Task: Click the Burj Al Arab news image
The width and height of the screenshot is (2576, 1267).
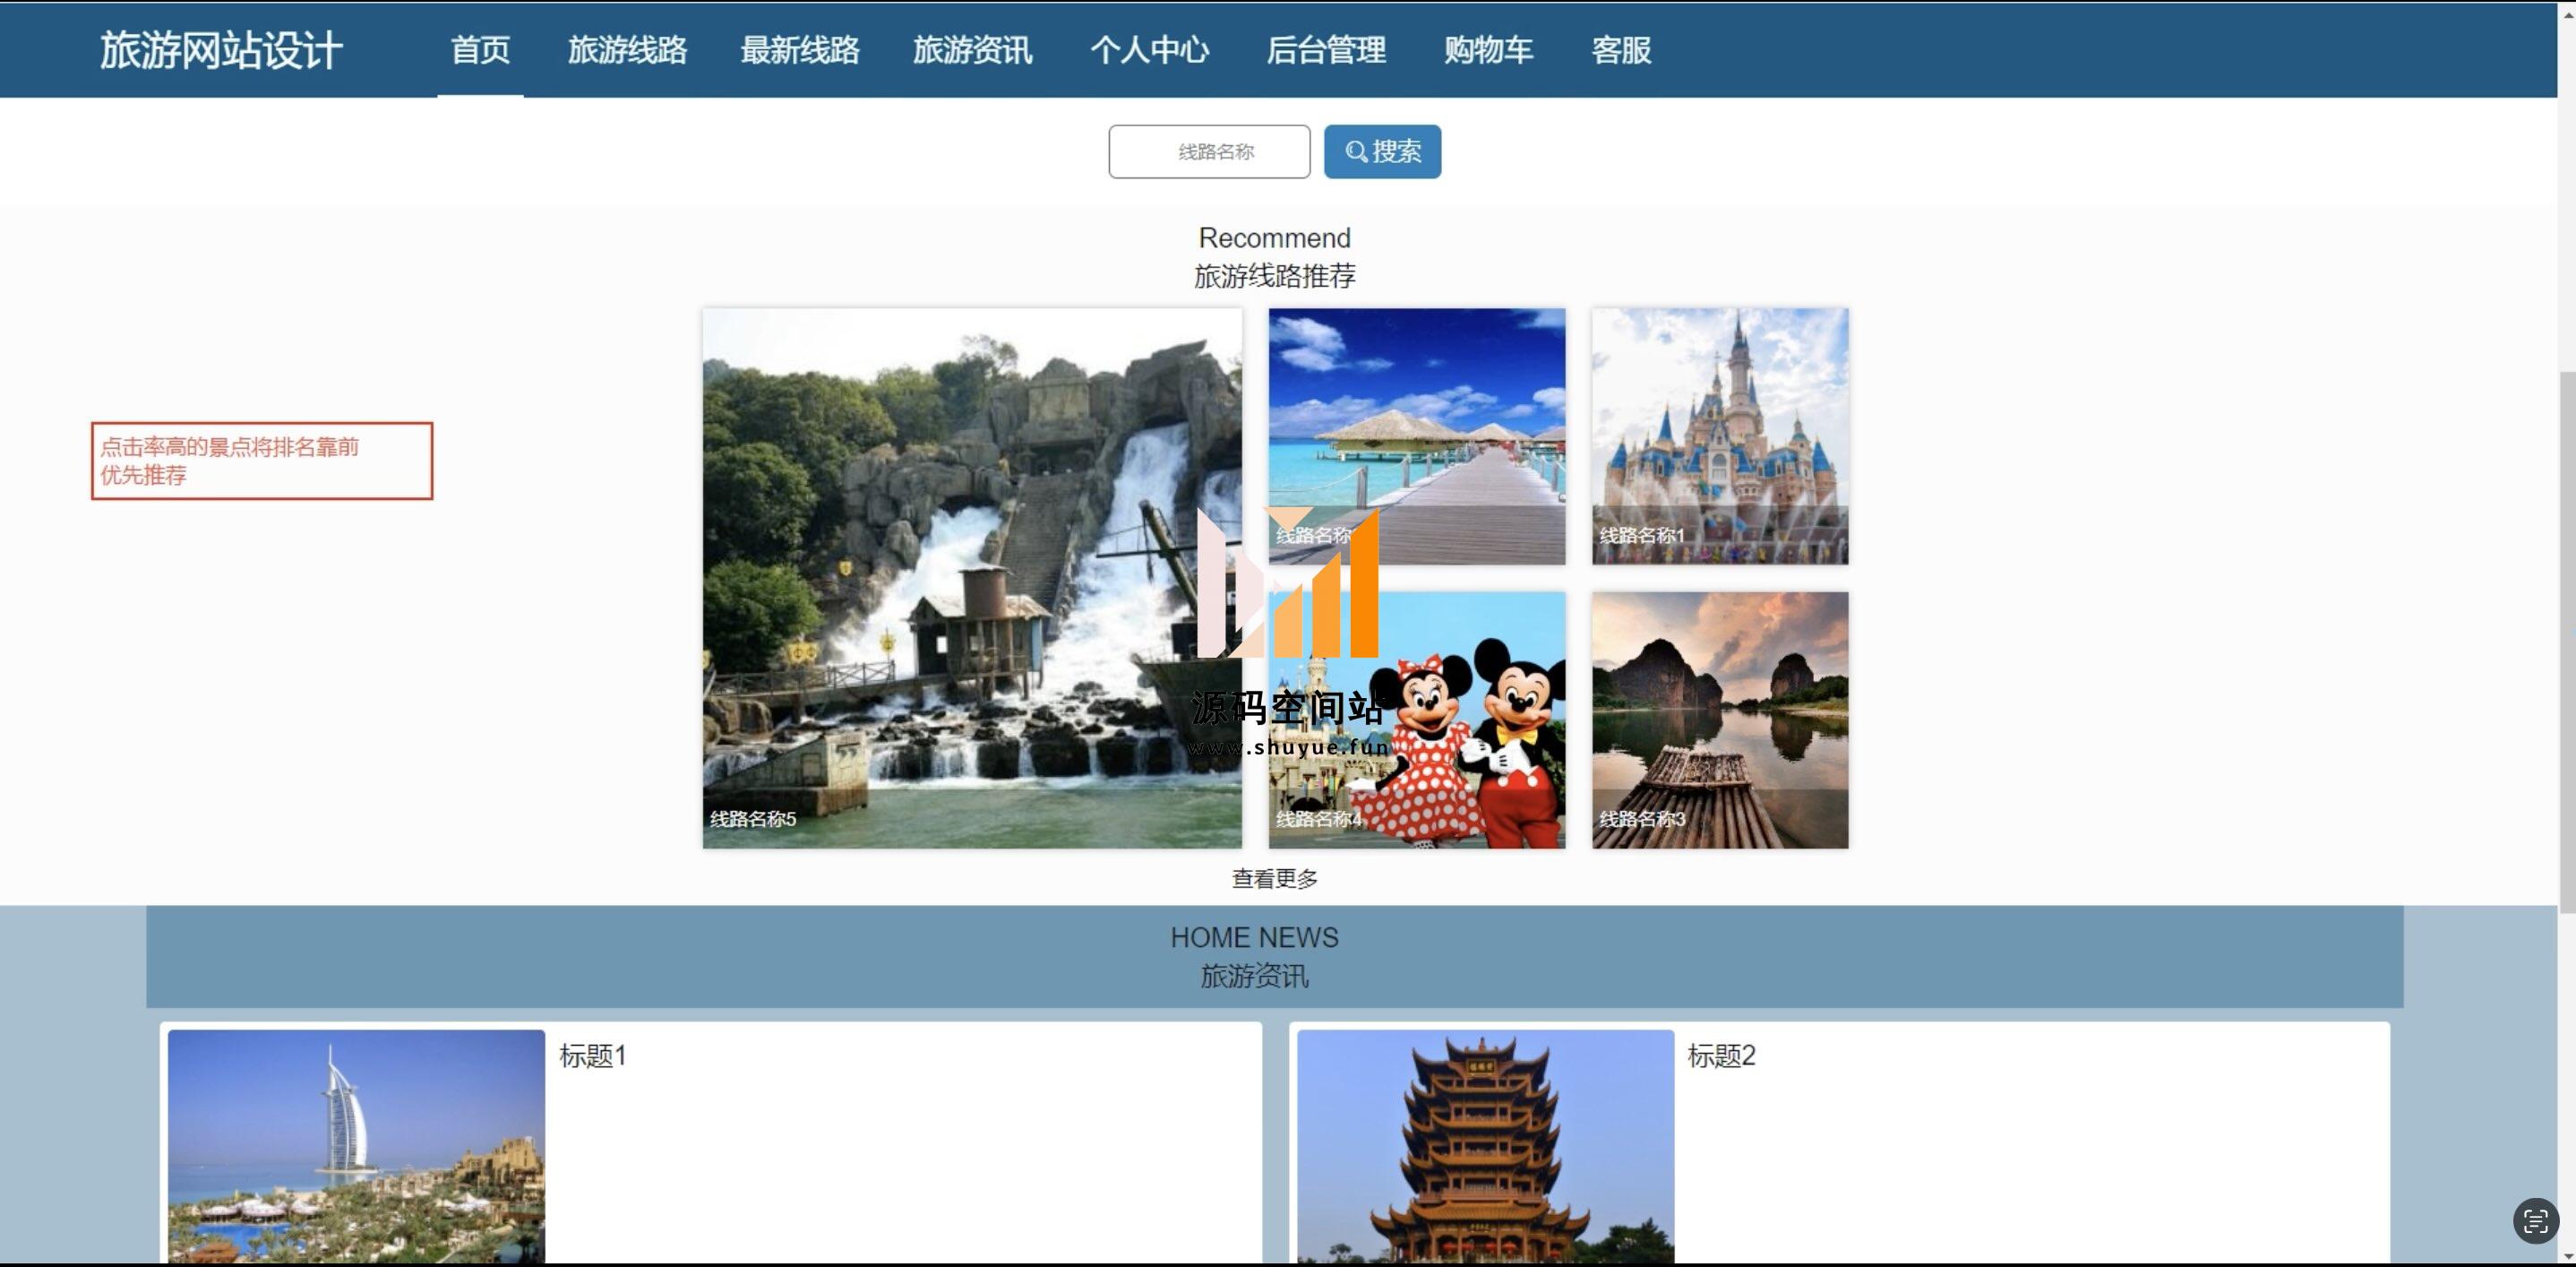Action: point(356,1147)
